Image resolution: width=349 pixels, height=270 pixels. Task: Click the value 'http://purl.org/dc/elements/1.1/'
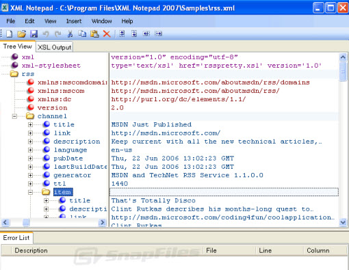[179, 99]
